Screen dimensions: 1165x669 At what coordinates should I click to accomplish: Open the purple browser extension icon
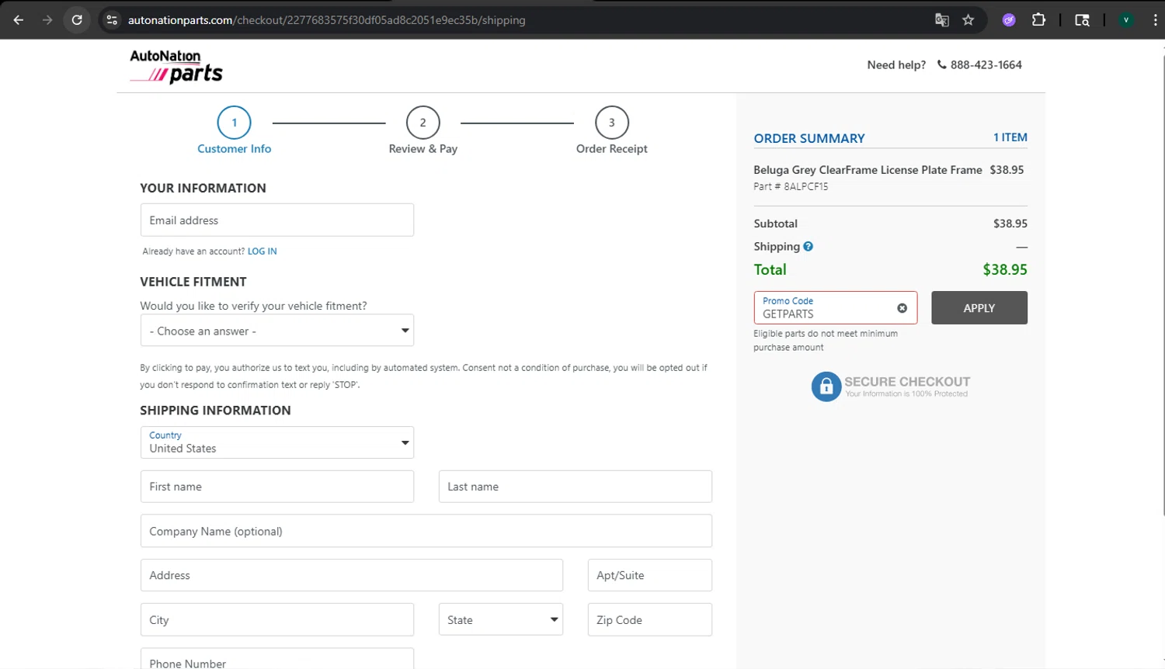1009,20
